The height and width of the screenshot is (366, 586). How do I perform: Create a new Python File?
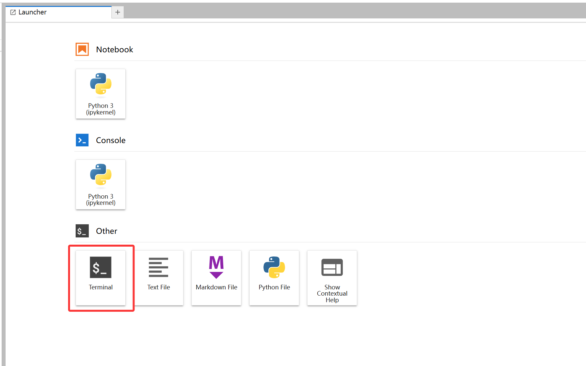pyautogui.click(x=274, y=278)
